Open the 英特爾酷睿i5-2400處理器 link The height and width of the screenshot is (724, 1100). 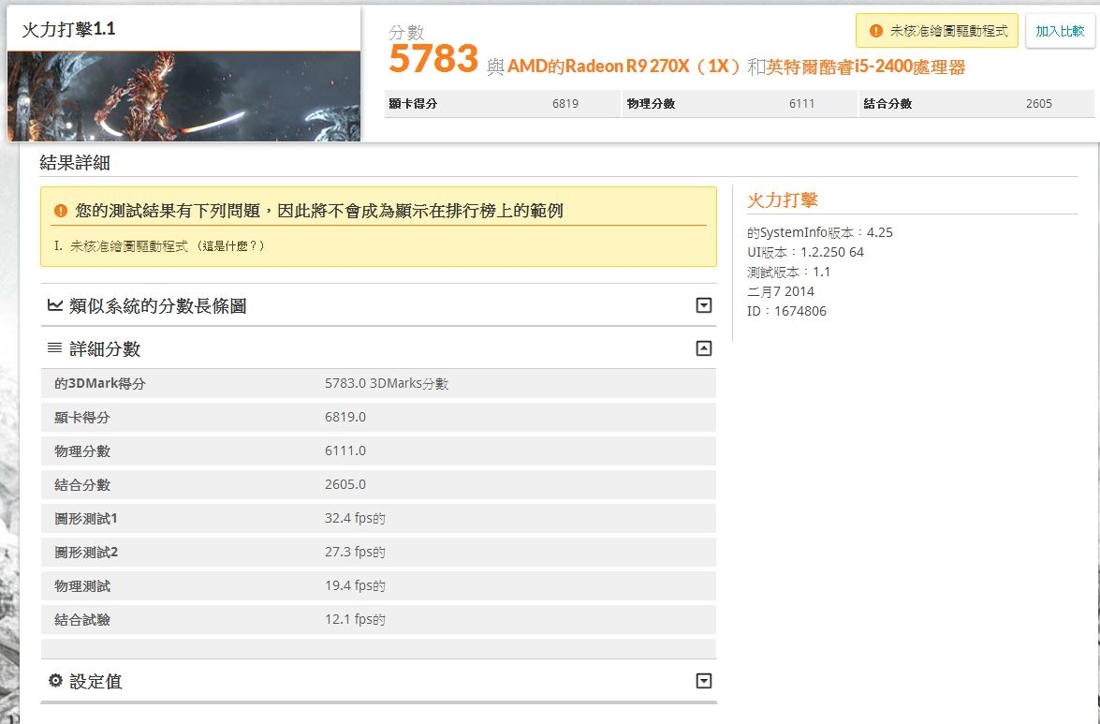866,66
